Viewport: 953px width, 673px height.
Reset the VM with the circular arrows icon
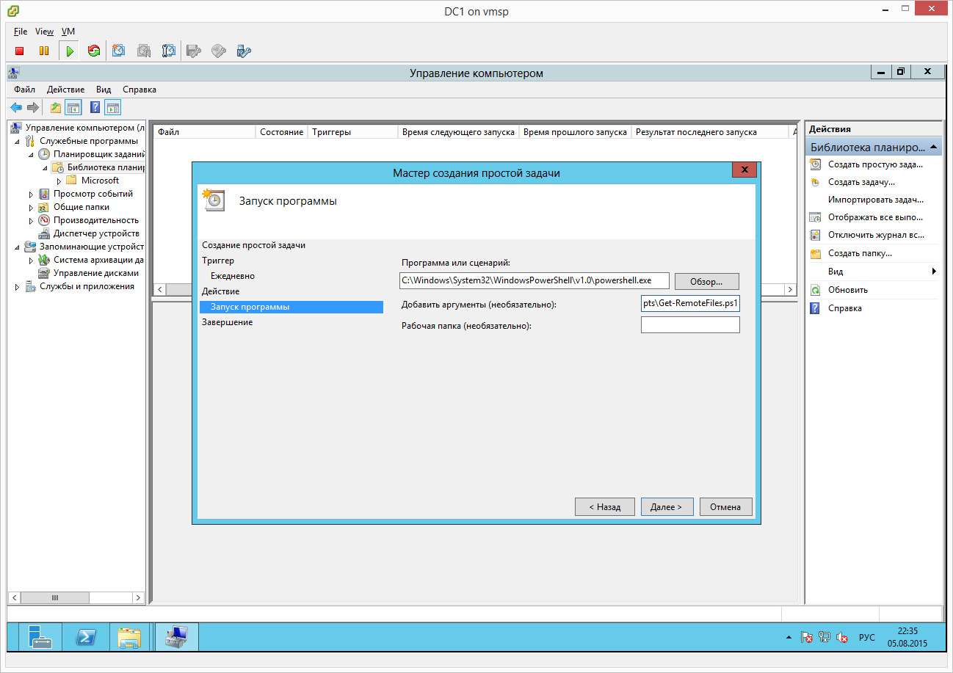click(x=93, y=51)
